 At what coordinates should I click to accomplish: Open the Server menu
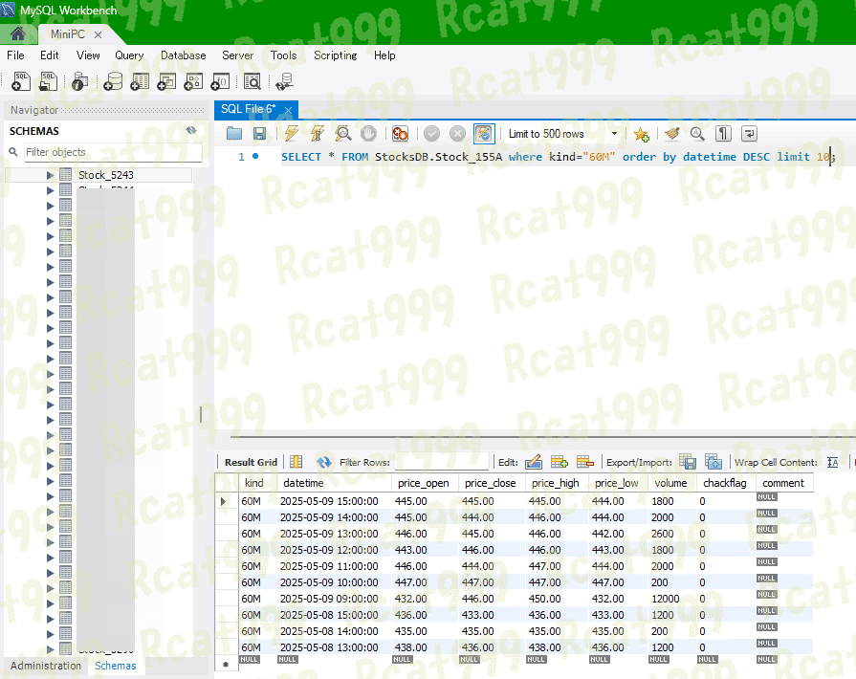click(x=237, y=55)
